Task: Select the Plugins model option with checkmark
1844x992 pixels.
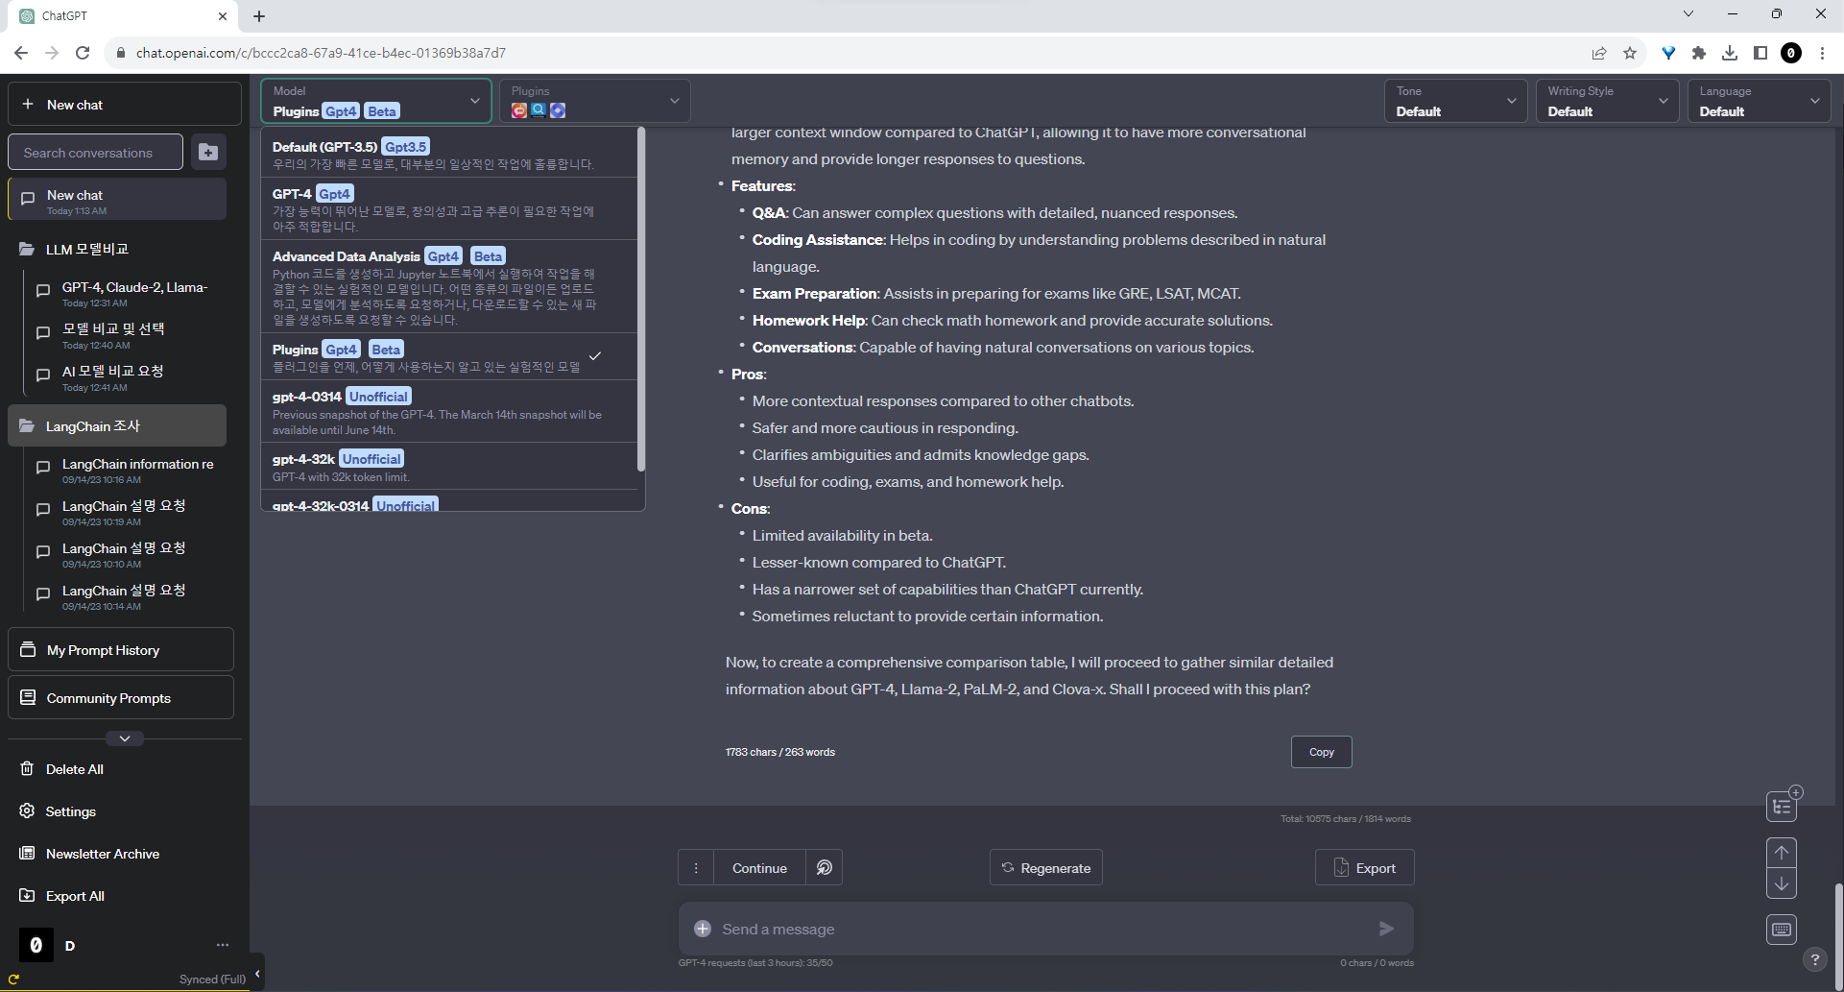Action: 449,356
